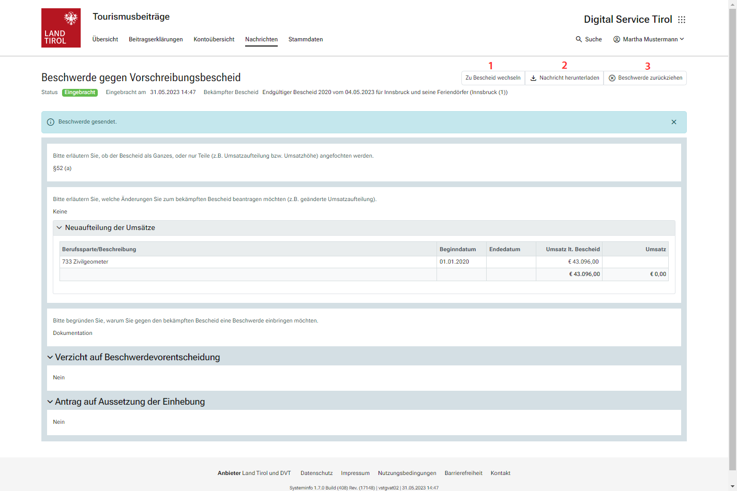This screenshot has width=737, height=491.
Task: Collapse 'Neuaufteilung der Umsätze' section
Action: pyautogui.click(x=59, y=228)
